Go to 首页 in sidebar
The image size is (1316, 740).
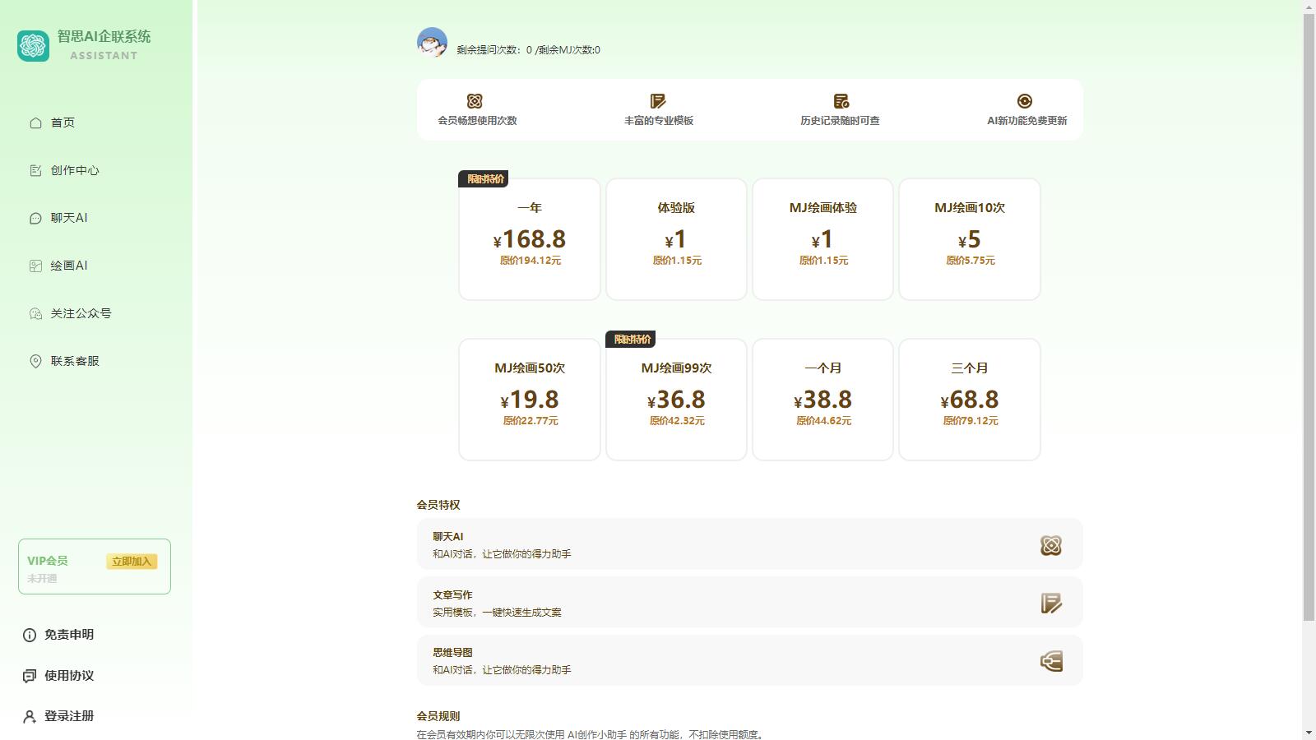[x=63, y=123]
